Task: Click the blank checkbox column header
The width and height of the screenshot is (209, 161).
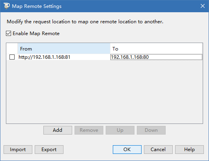Action: 12,49
